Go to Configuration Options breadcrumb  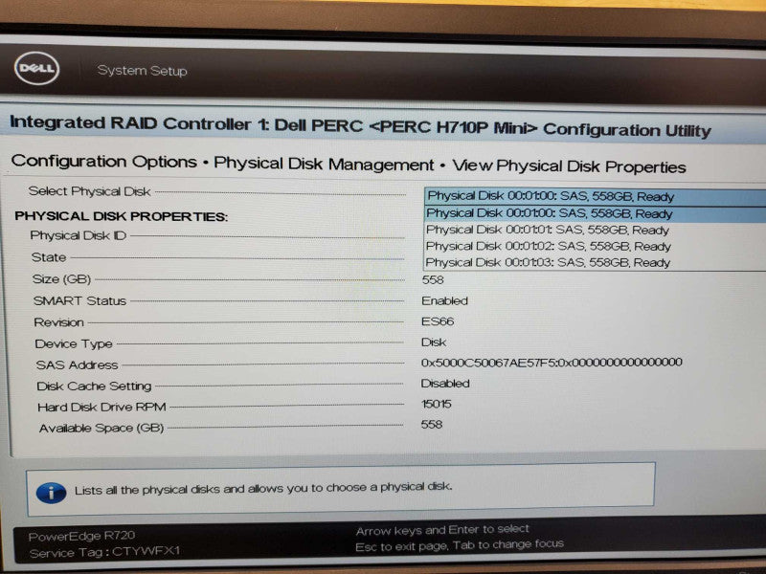[x=104, y=161]
